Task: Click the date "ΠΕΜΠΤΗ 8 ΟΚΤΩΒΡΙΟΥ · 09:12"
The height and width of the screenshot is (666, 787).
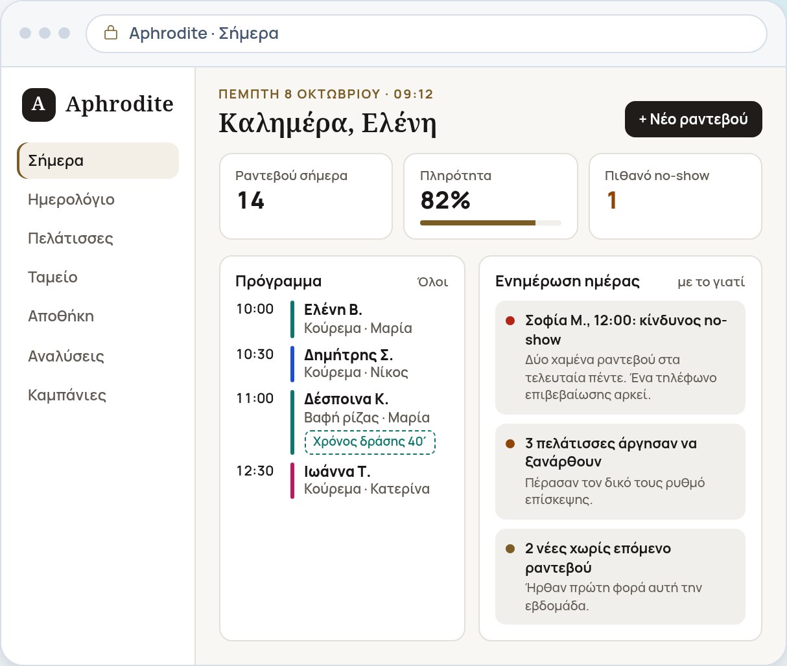Action: click(x=326, y=94)
